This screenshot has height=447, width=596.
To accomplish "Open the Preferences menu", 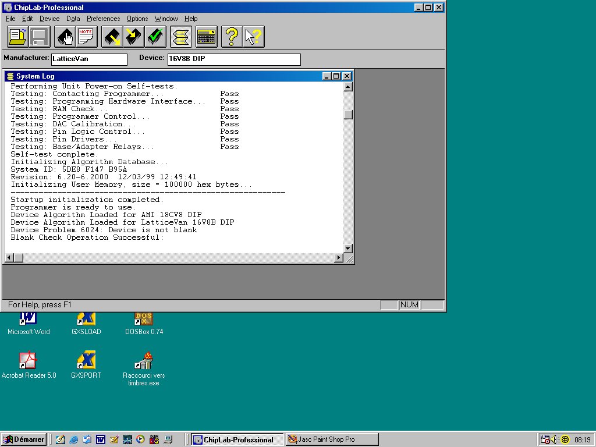I will coord(104,19).
